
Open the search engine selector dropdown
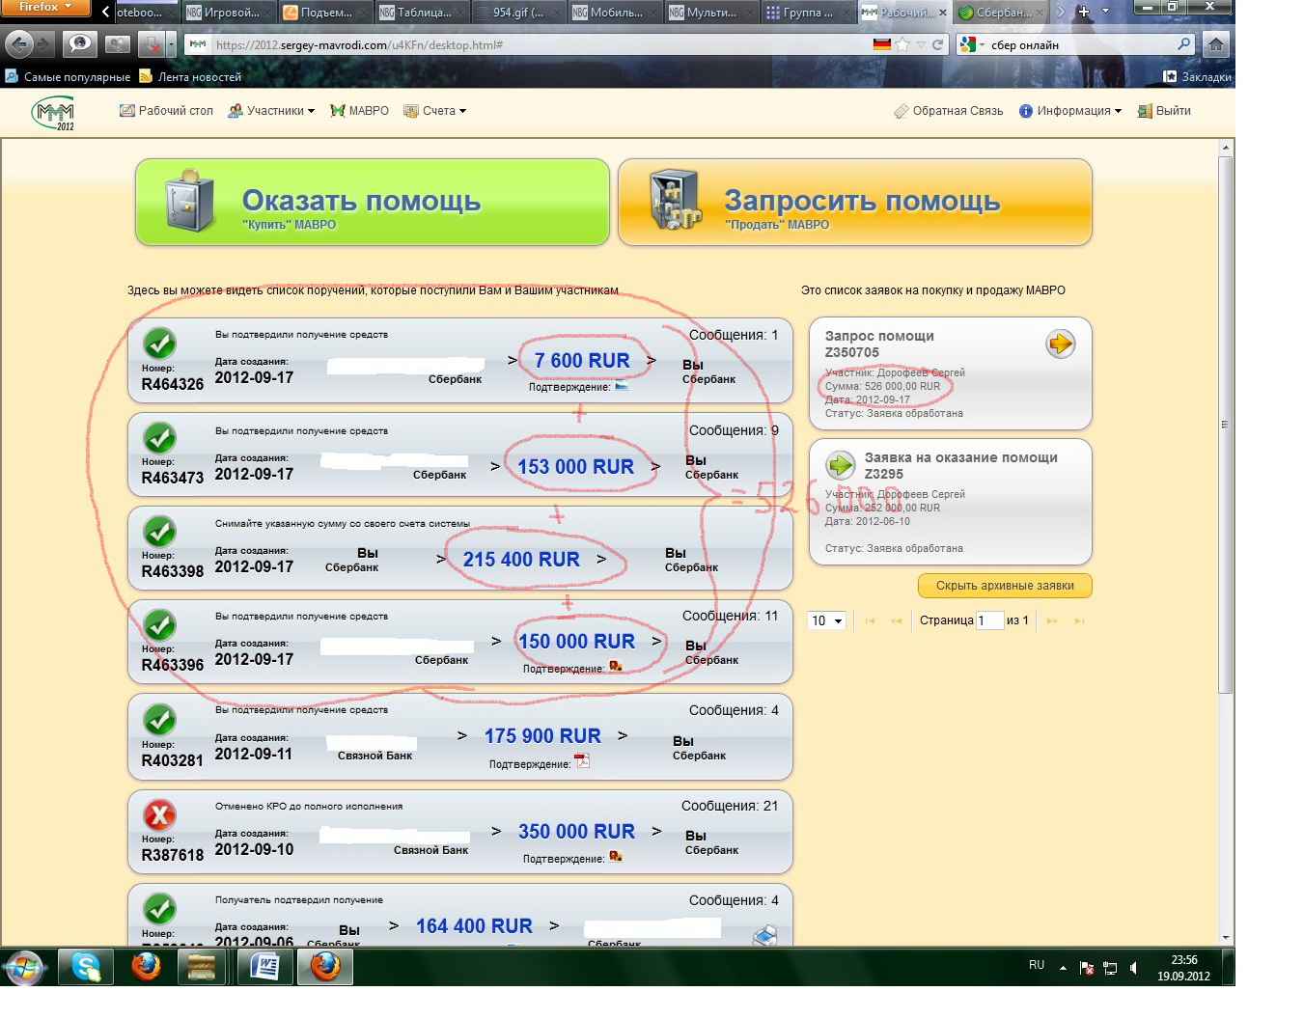(971, 44)
